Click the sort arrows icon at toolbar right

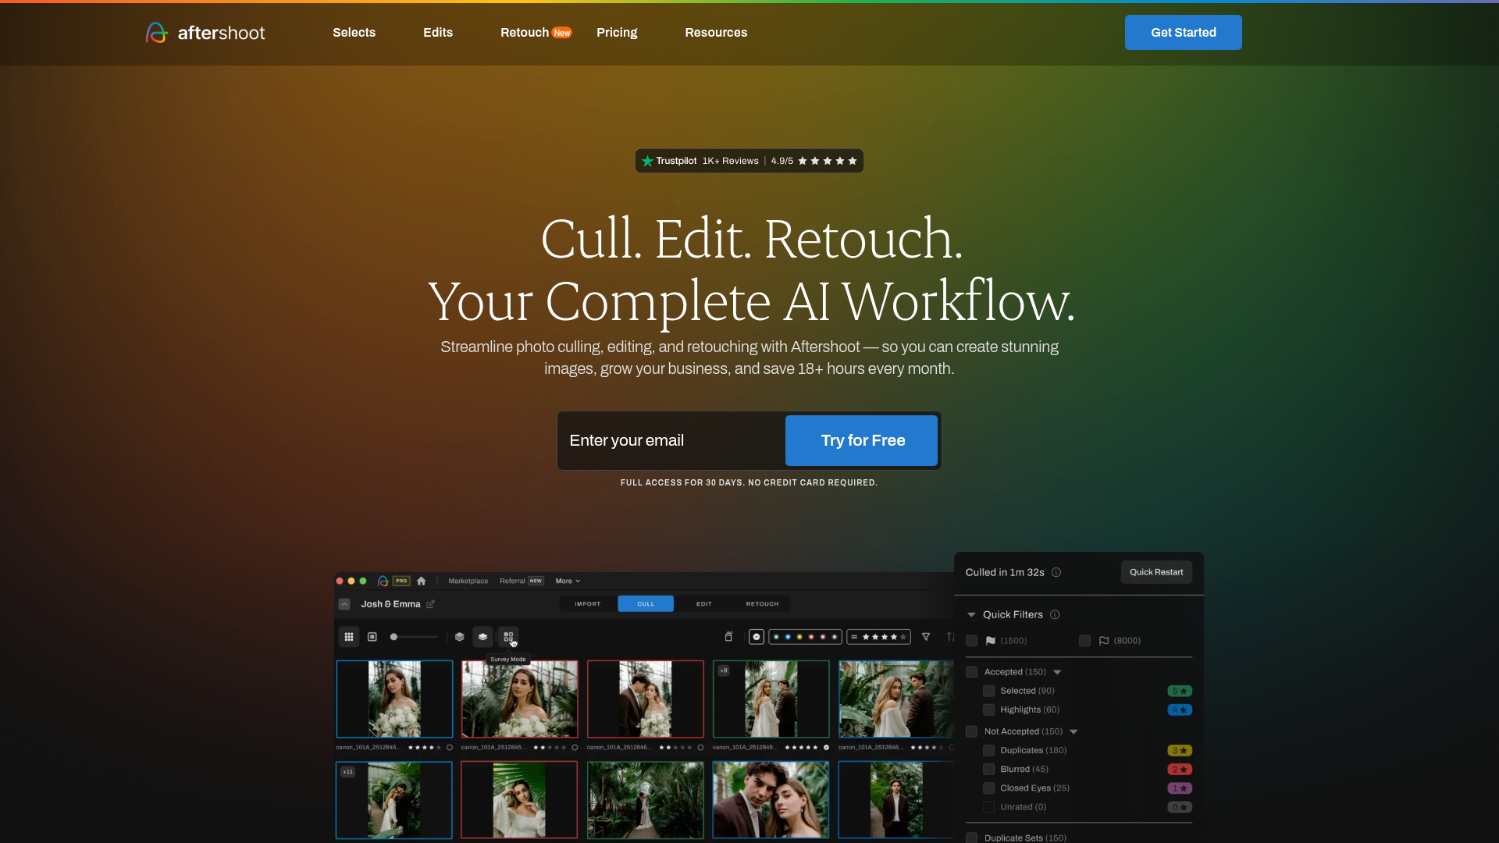pyautogui.click(x=950, y=637)
